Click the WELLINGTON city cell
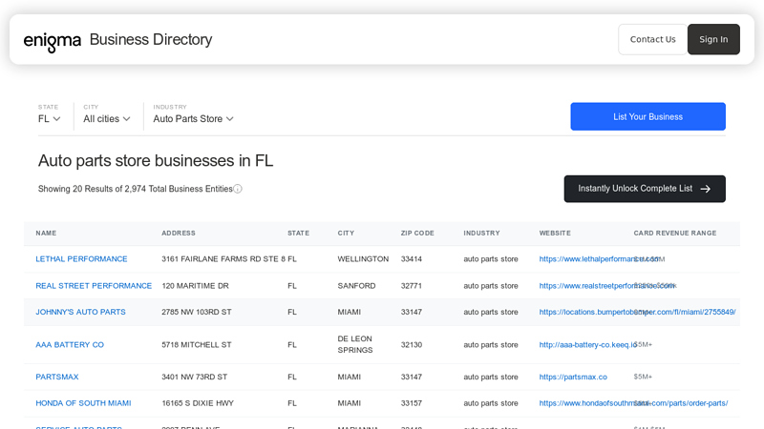This screenshot has height=429, width=764. pyautogui.click(x=363, y=258)
